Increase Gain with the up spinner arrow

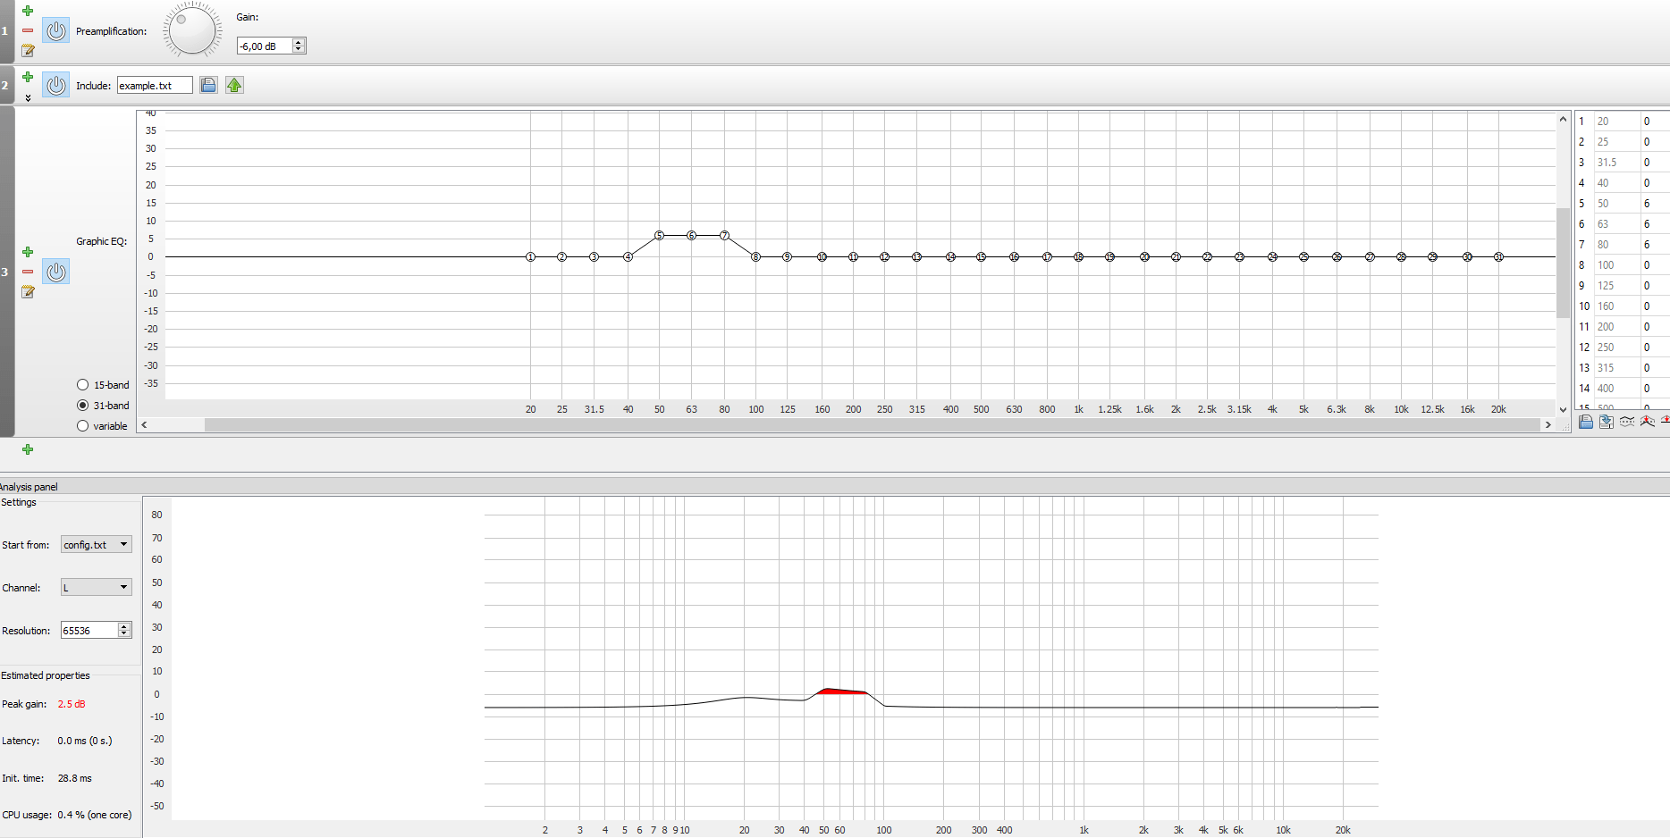point(299,42)
